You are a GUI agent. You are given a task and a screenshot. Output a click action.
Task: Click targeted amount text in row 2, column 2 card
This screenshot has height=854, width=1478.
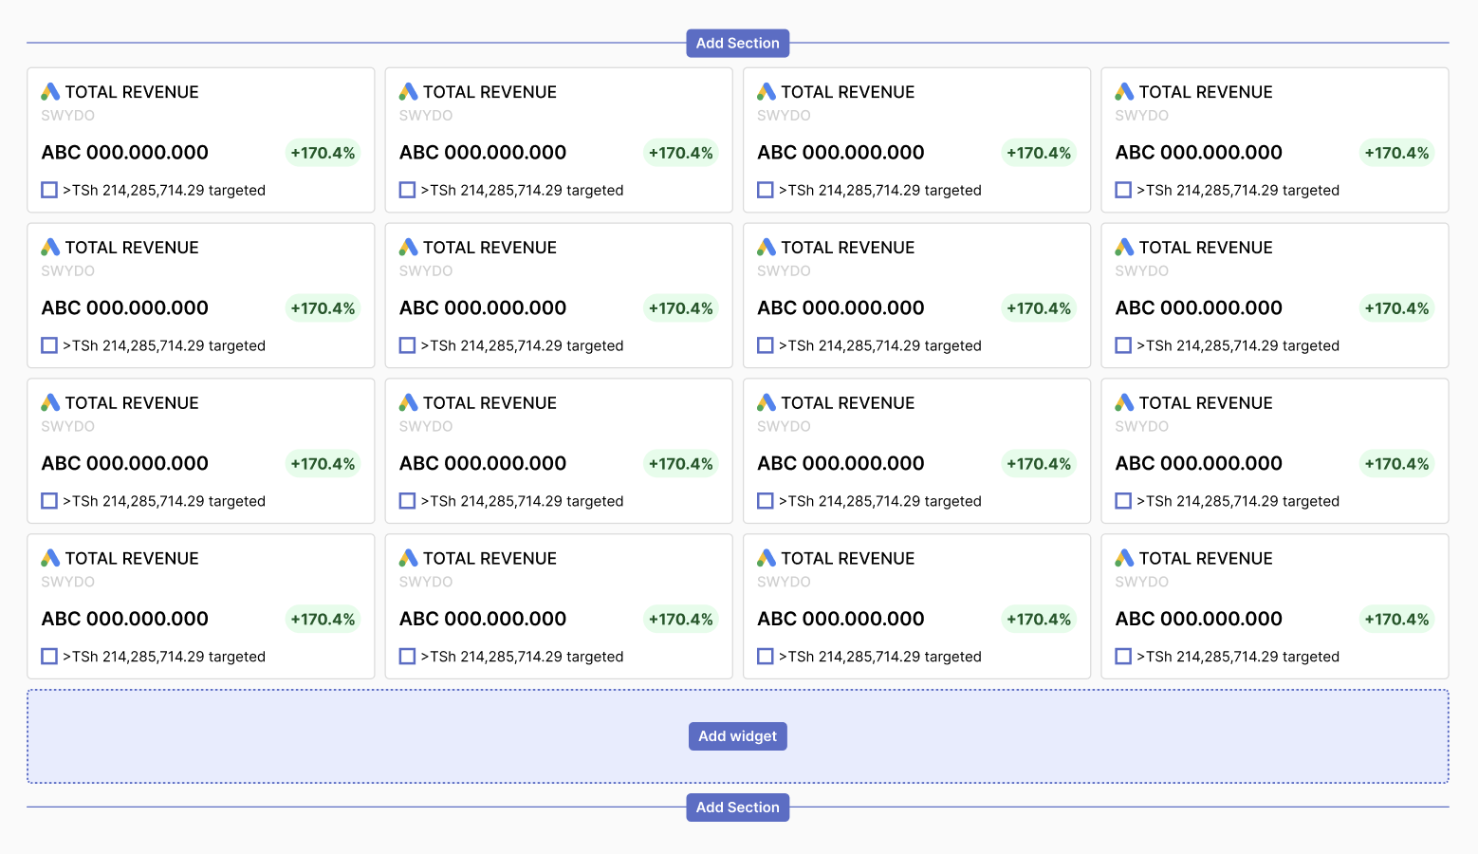[522, 346]
